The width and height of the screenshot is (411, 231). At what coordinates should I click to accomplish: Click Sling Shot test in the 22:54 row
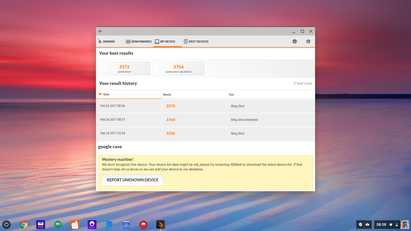(237, 133)
